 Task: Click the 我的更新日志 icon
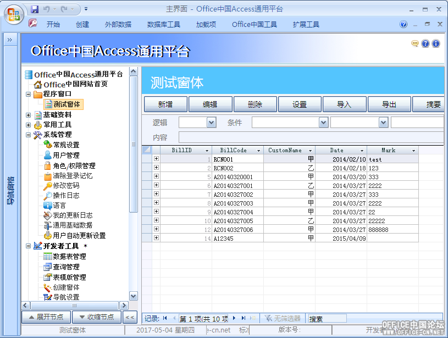pos(48,215)
